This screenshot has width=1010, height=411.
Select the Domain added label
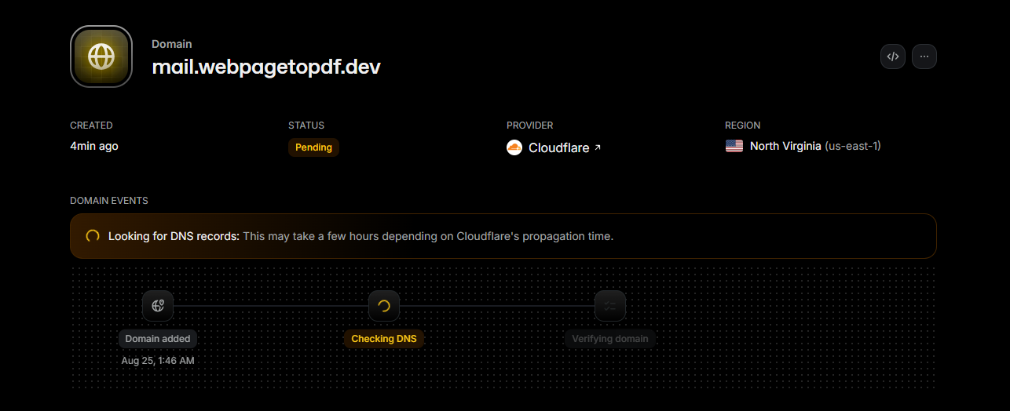[158, 339]
